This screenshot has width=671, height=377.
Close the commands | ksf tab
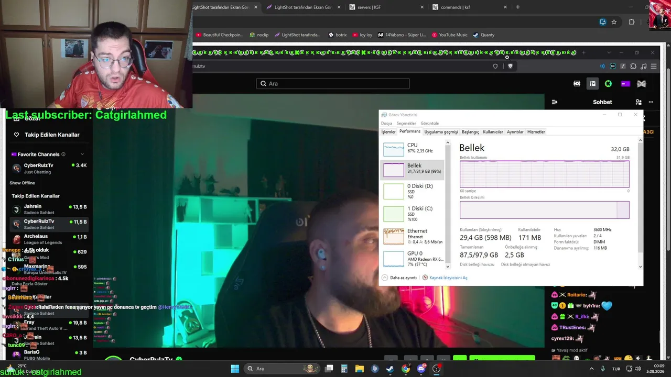(x=505, y=7)
